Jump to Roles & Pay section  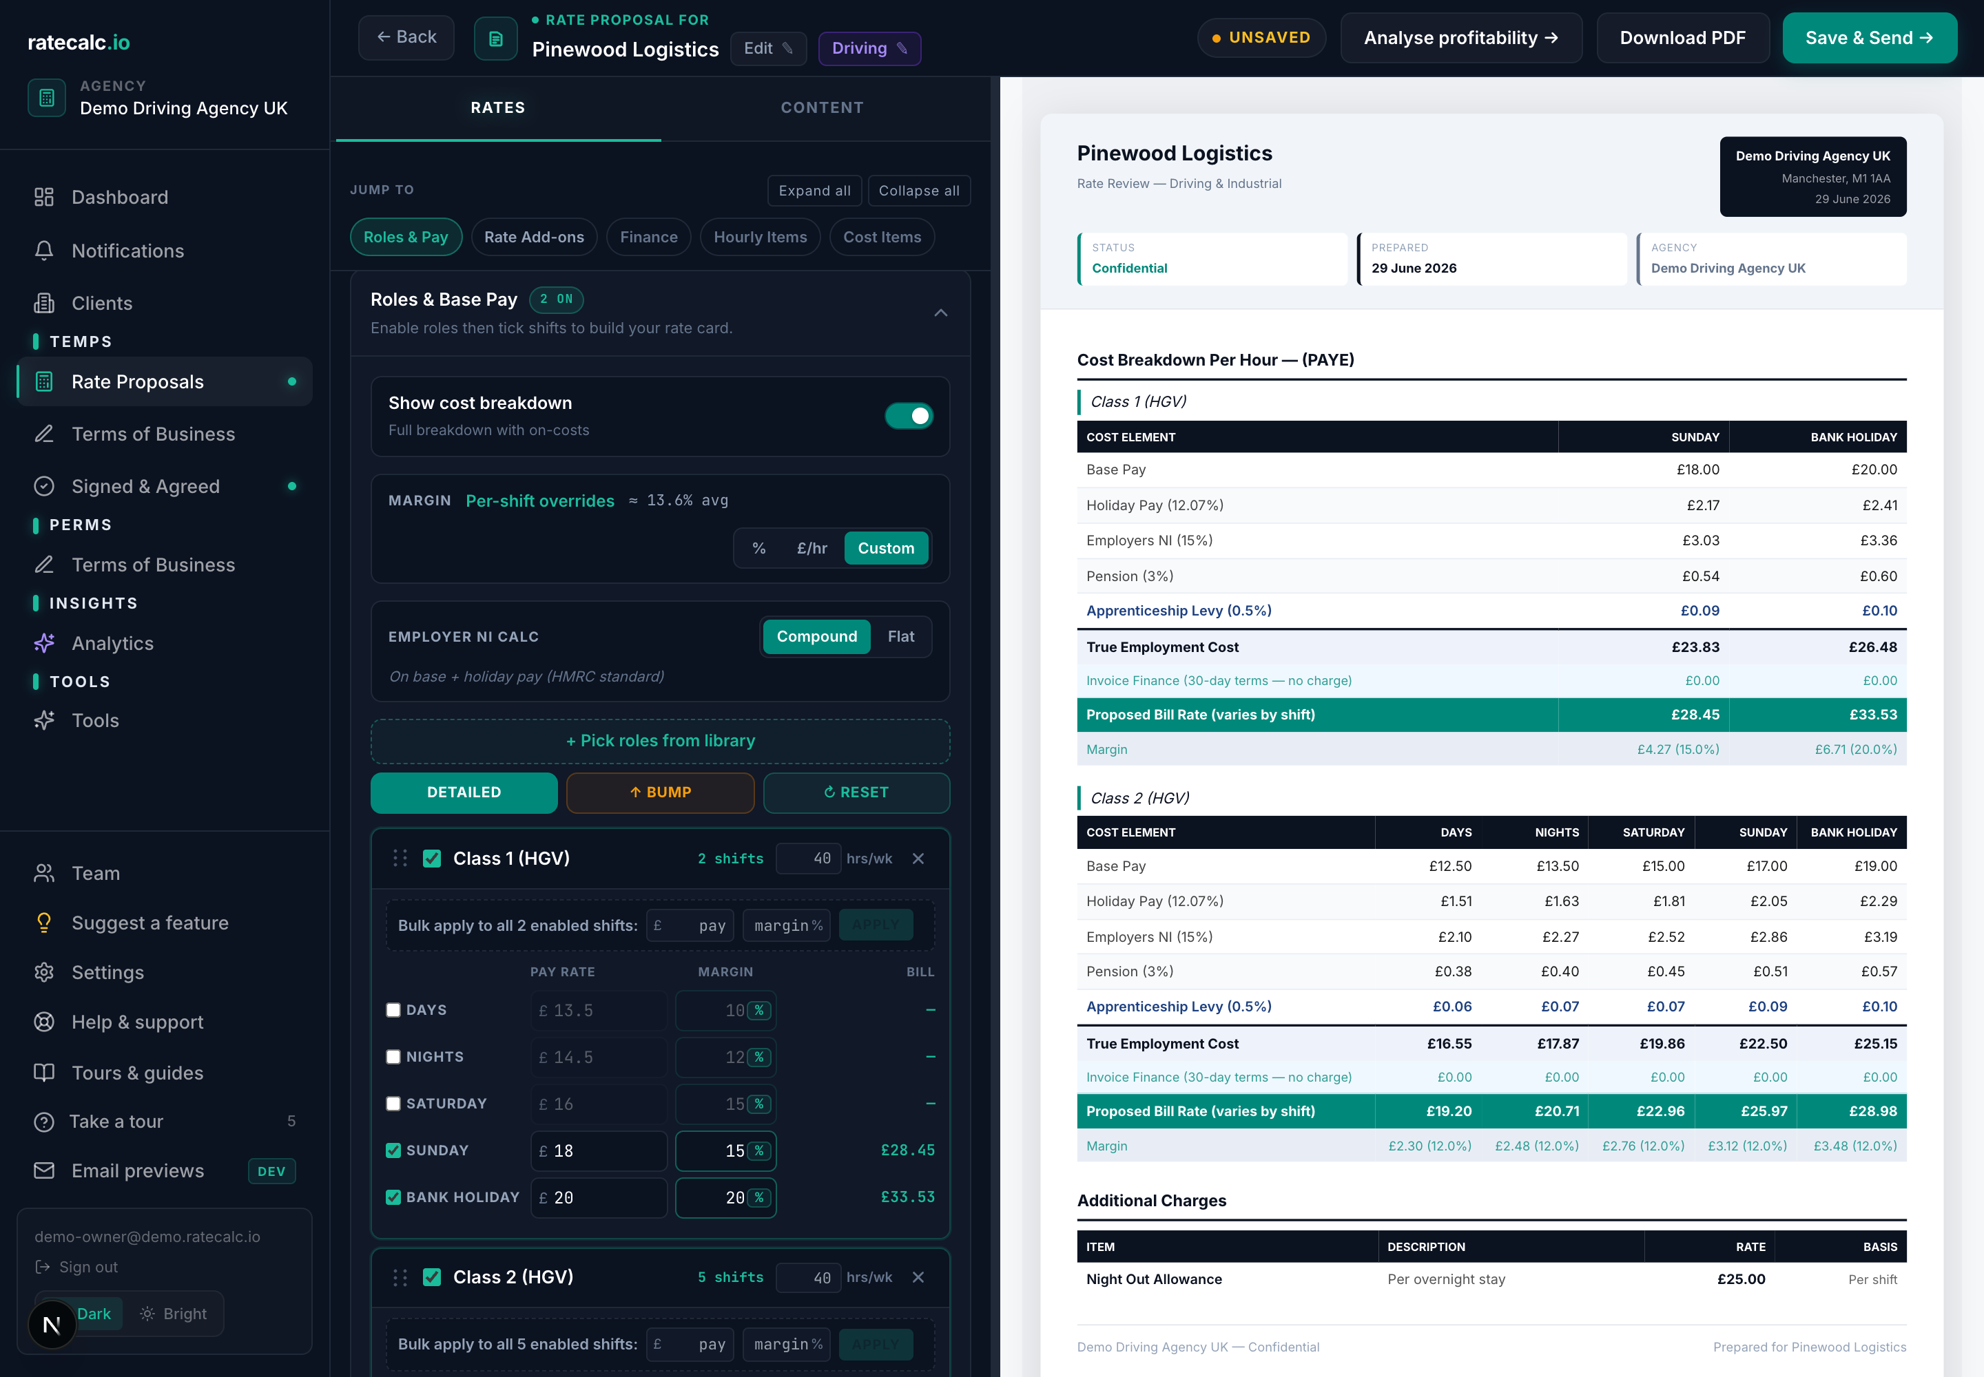point(406,238)
